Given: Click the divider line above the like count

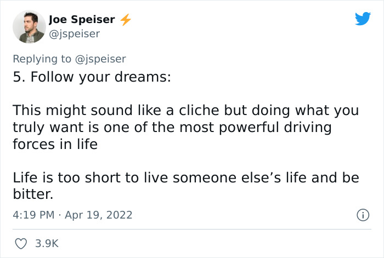Looking at the screenshot, I should tap(192, 229).
